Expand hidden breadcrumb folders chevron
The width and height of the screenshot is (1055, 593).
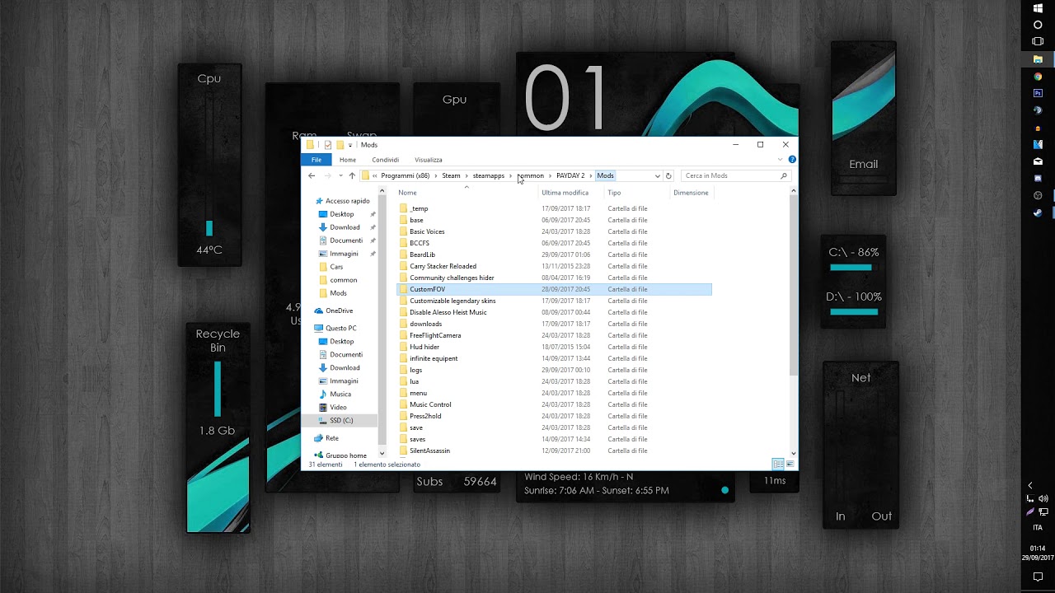pos(375,175)
